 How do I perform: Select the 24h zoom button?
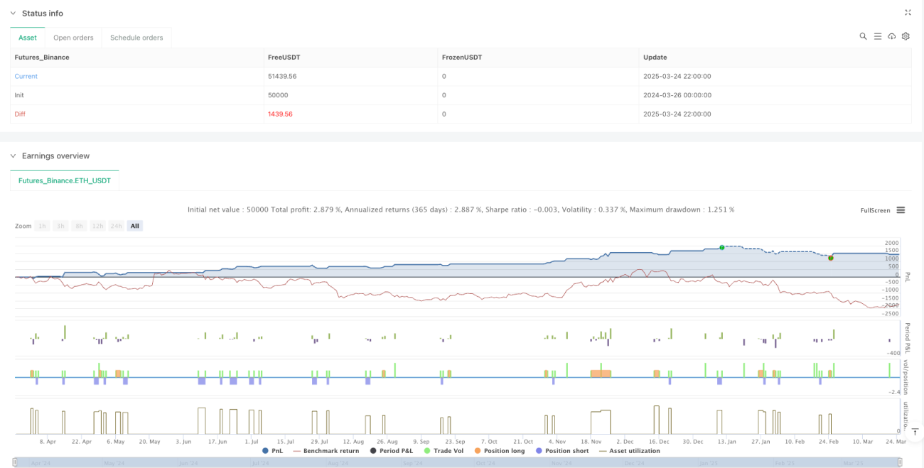click(117, 226)
